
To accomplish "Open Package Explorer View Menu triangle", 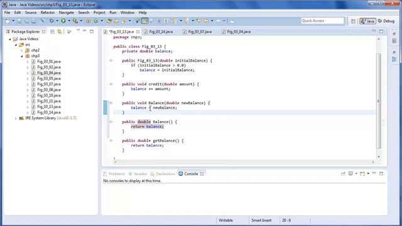I will tap(78, 31).
